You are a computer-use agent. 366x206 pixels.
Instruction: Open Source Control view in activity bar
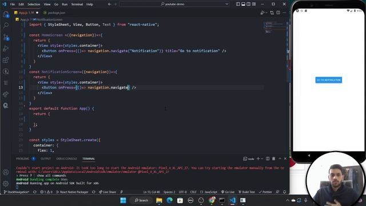6,37
